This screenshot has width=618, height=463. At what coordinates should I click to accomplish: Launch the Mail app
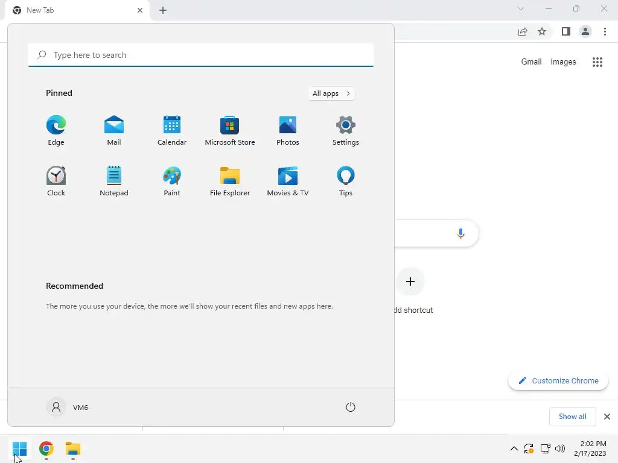pyautogui.click(x=114, y=131)
